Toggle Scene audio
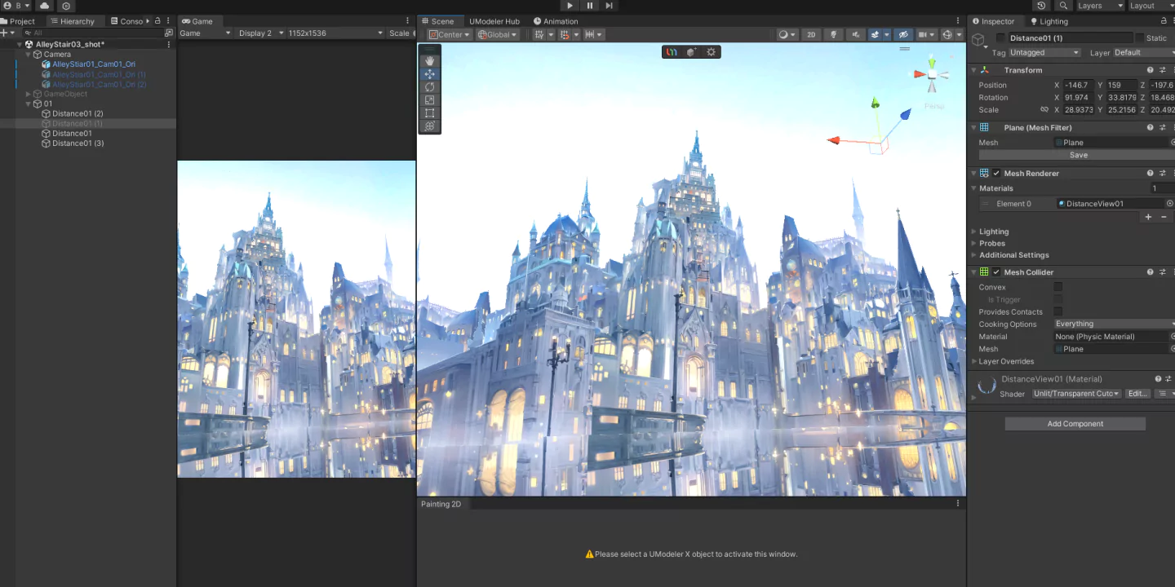This screenshot has height=587, width=1175. click(855, 34)
